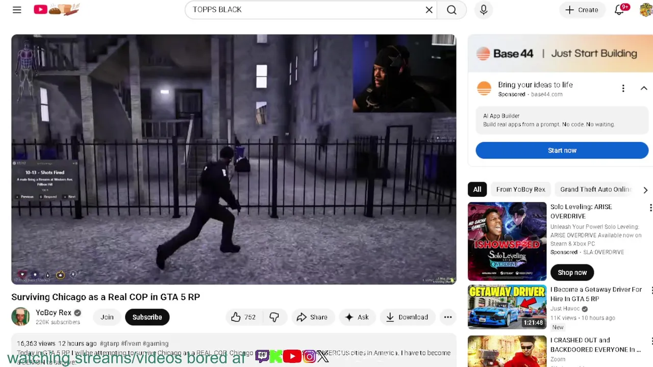
Task: Click the magnifier search button
Action: point(451,10)
